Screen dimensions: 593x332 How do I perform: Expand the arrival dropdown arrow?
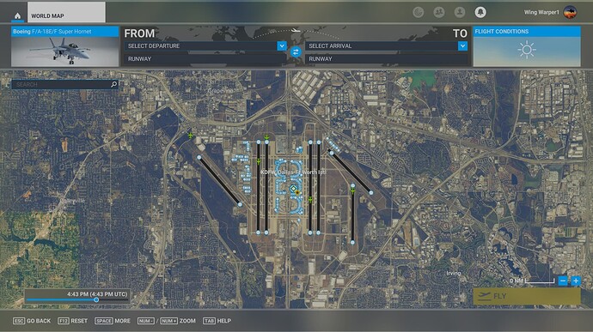point(462,45)
